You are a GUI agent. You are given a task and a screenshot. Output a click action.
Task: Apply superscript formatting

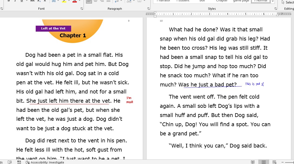[x=45, y=1]
